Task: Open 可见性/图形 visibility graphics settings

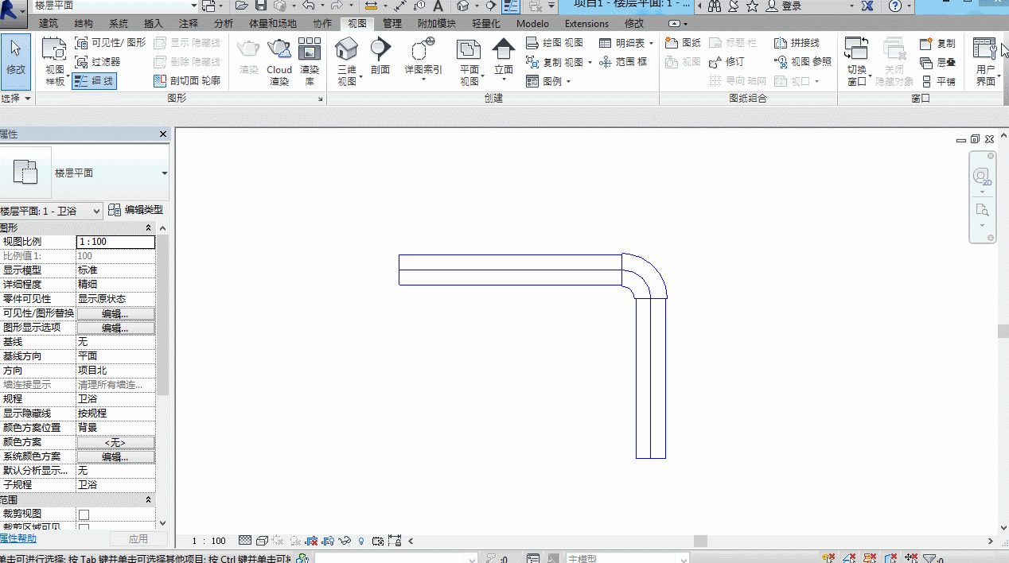Action: (x=111, y=43)
